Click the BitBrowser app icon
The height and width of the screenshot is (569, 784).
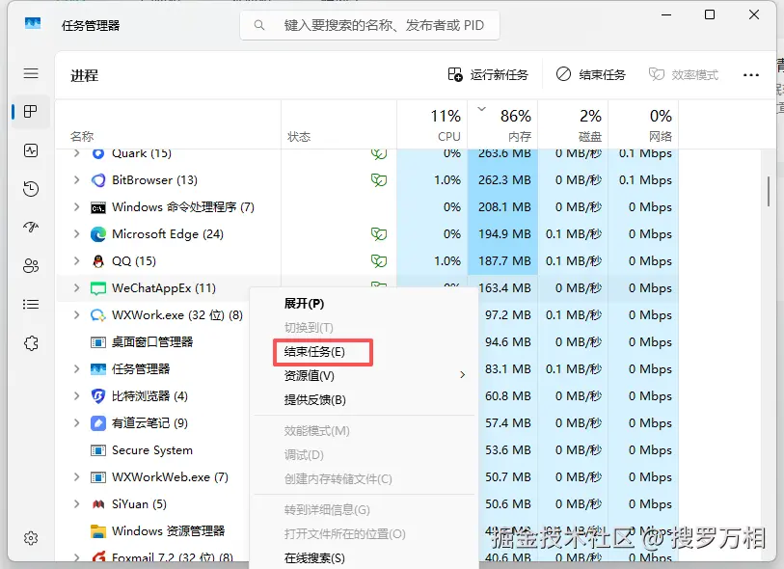pyautogui.click(x=98, y=180)
